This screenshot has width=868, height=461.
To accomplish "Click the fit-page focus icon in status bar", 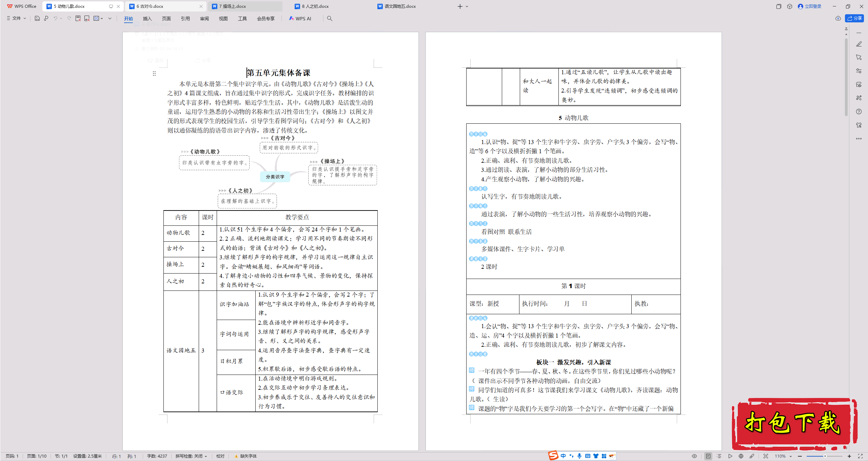I will pos(766,456).
